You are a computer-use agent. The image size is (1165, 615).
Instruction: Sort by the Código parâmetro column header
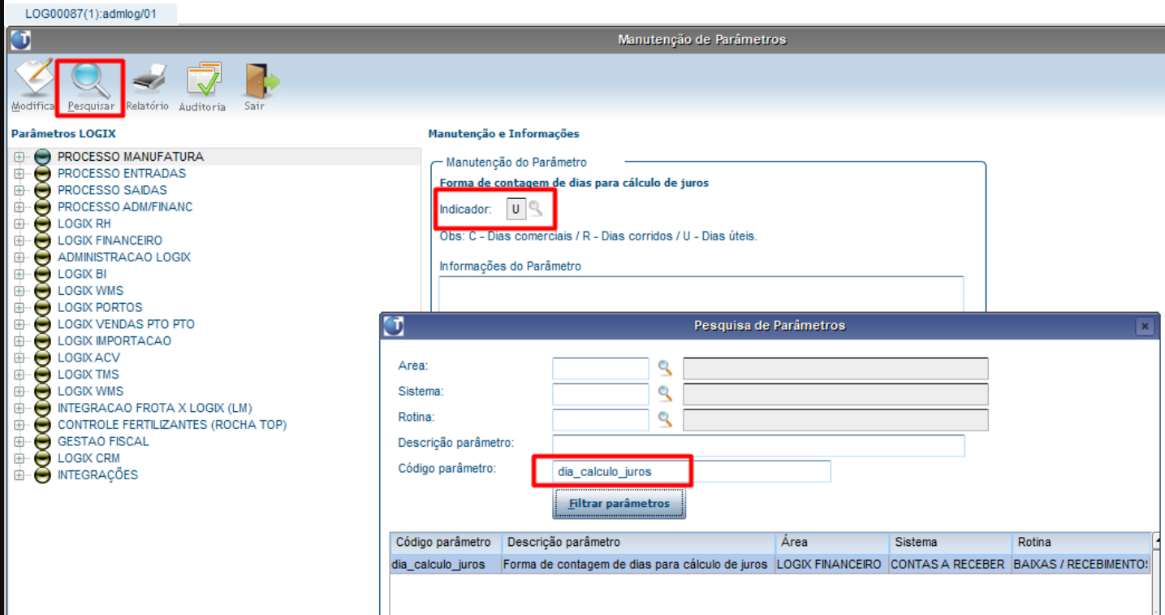point(446,542)
